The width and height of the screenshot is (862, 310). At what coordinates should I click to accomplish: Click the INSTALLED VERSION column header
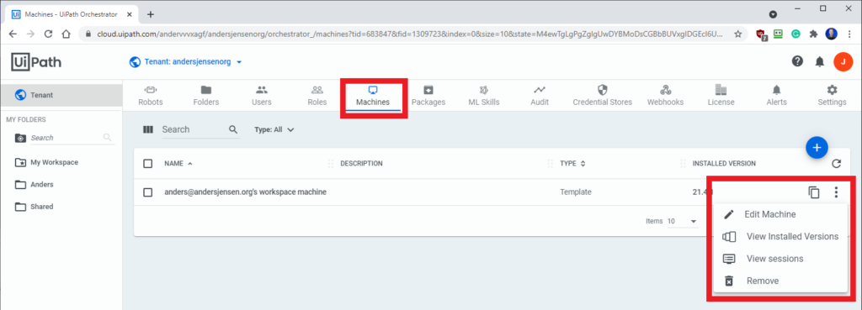click(x=724, y=164)
